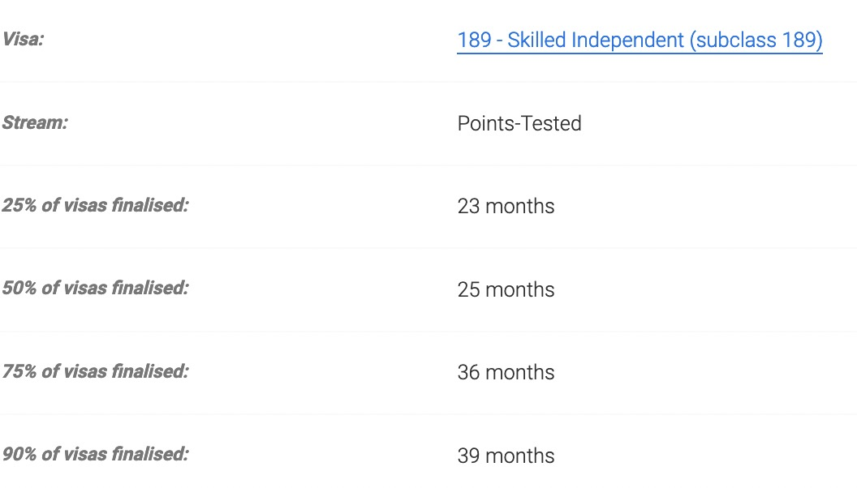Click the "(subclass 189)" text in the link
Viewport: 857px width, 488px height.
[x=756, y=40]
